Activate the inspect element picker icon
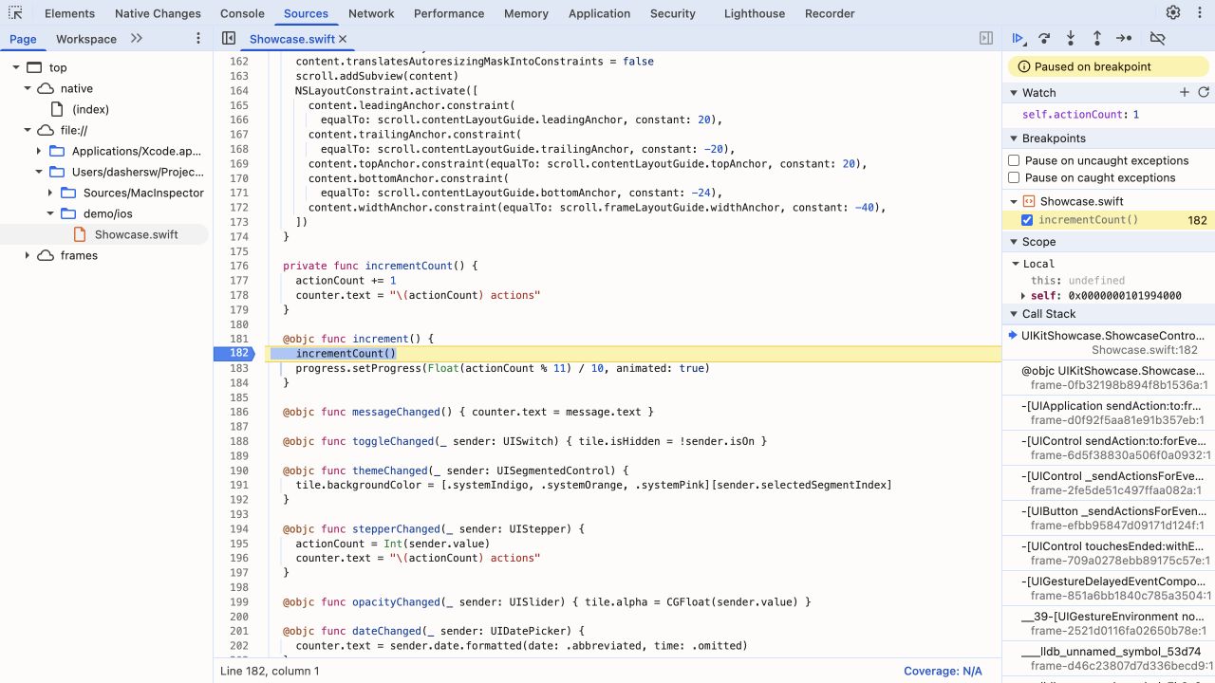Viewport: 1215px width, 683px height. (15, 13)
